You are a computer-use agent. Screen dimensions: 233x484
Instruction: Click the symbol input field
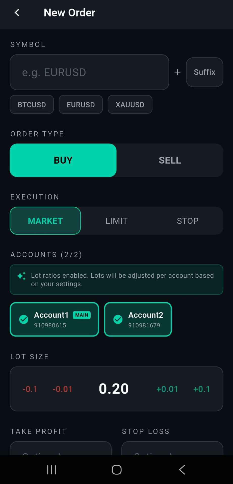(x=89, y=72)
